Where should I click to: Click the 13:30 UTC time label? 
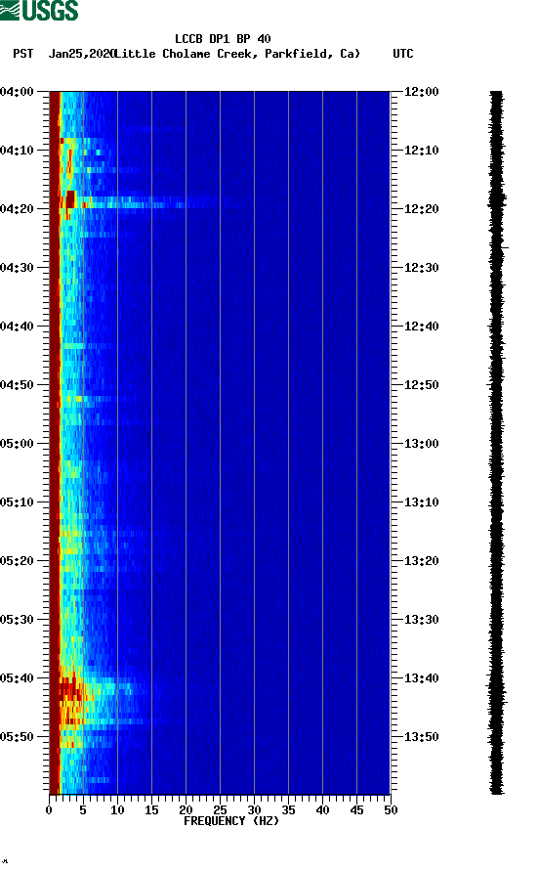point(422,620)
